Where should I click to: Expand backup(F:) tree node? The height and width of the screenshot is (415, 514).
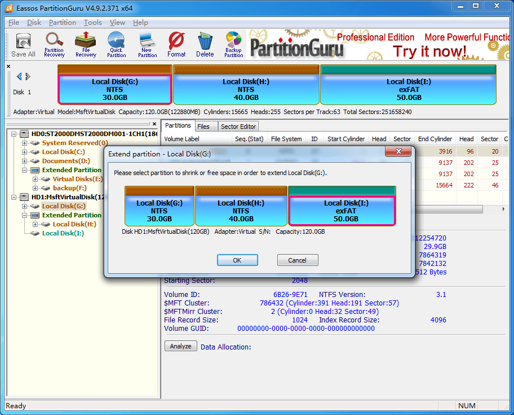tap(36, 188)
